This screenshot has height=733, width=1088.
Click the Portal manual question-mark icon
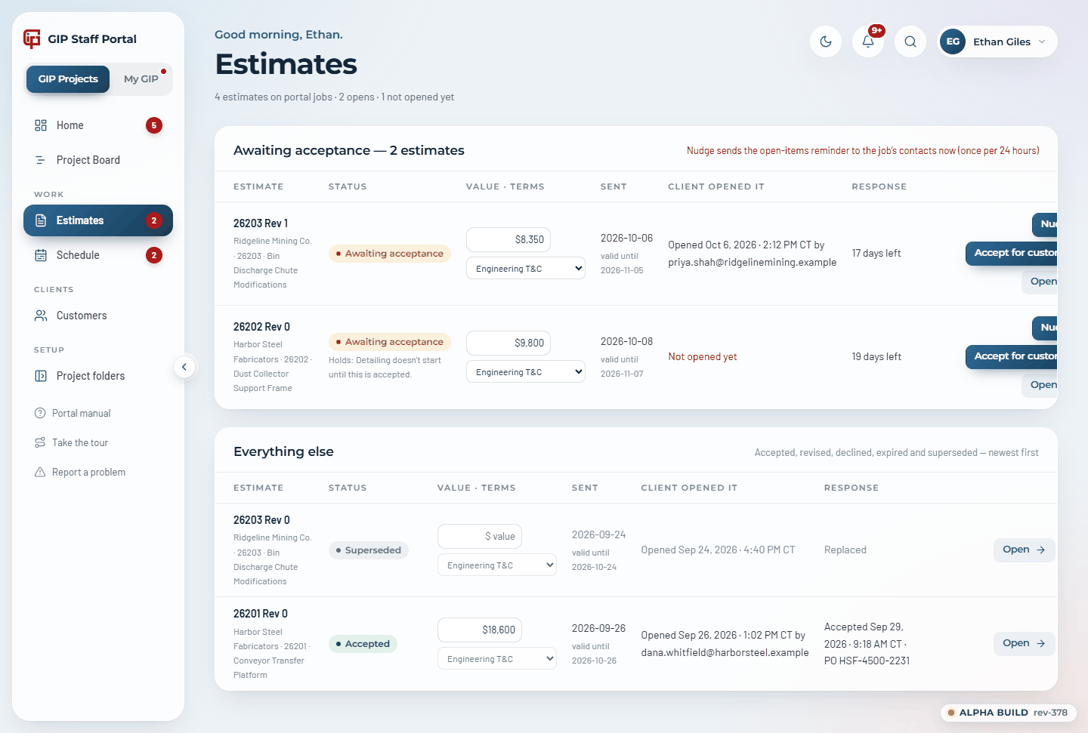40,413
